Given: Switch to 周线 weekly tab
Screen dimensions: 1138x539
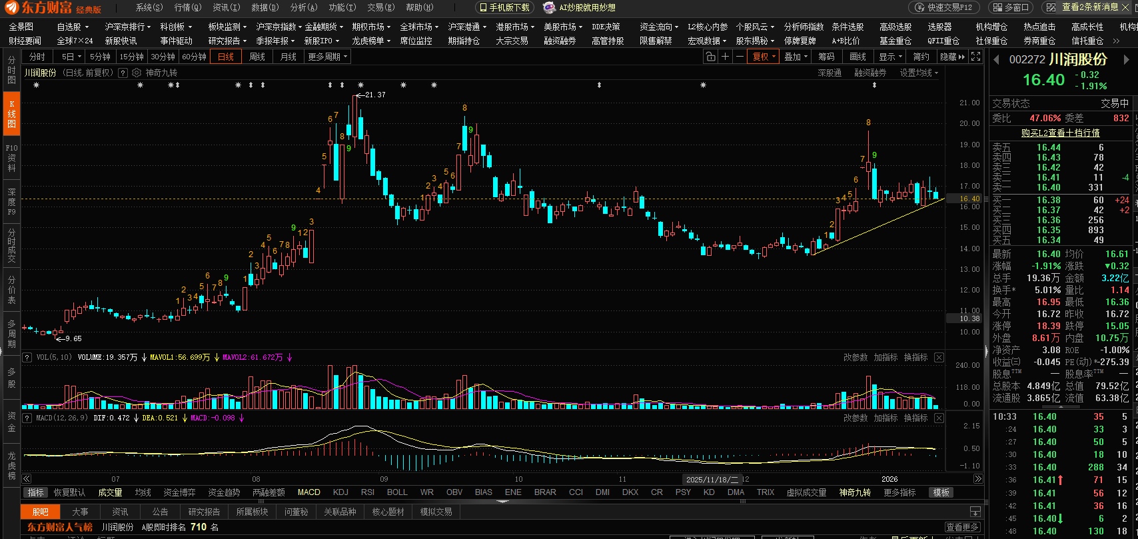Looking at the screenshot, I should point(257,57).
